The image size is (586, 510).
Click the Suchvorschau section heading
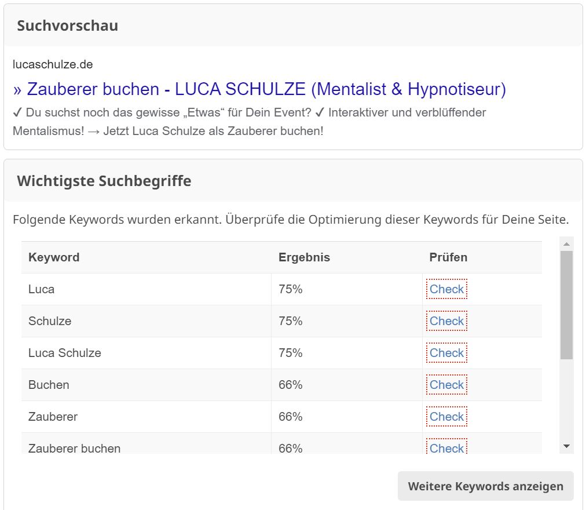[68, 25]
